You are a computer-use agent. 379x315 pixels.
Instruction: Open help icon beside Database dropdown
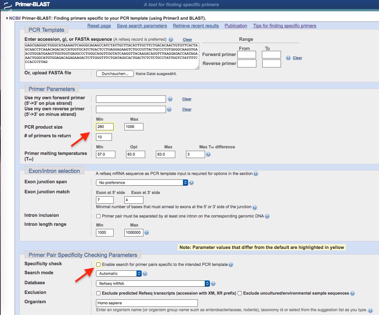(x=213, y=284)
